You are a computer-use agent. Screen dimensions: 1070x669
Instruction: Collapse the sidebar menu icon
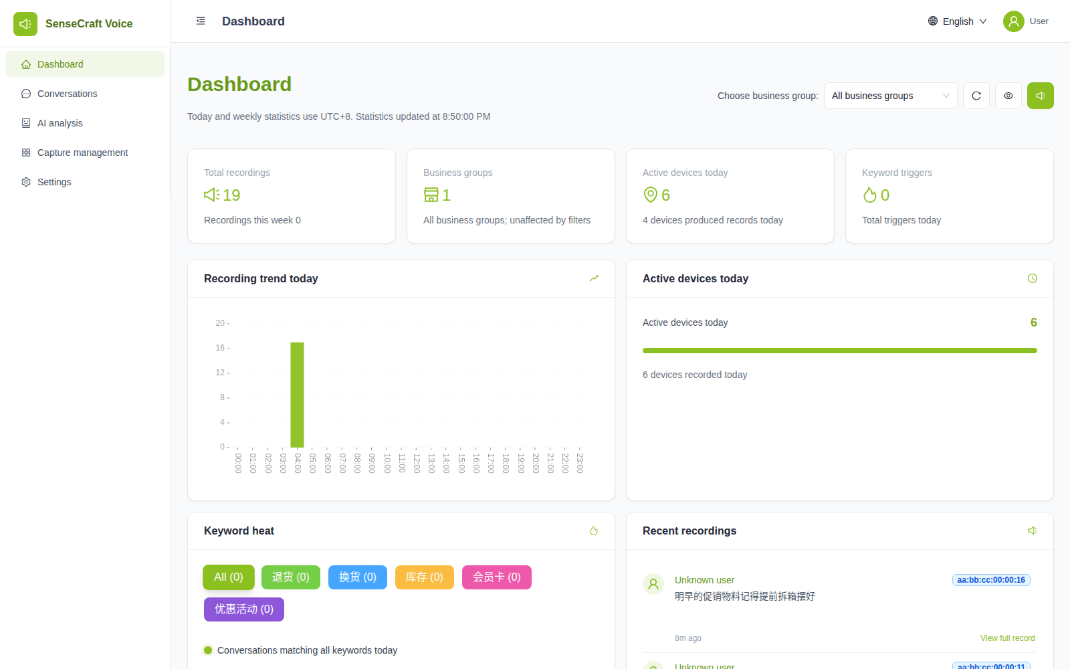pos(201,21)
